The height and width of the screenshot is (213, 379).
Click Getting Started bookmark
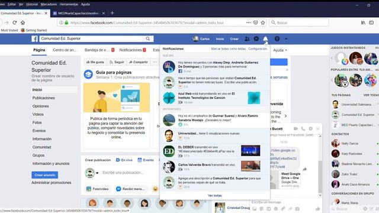(34, 30)
